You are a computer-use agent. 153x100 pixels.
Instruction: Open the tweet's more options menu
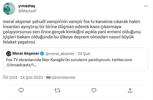(x=146, y=6)
